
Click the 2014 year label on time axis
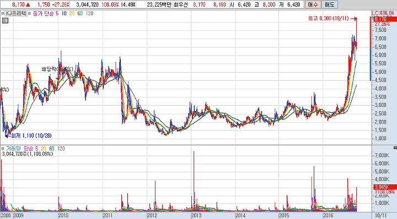(240, 216)
